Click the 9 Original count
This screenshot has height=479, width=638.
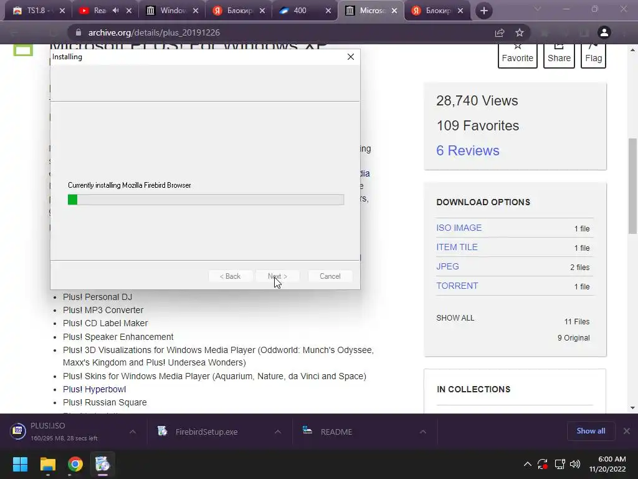tap(573, 337)
